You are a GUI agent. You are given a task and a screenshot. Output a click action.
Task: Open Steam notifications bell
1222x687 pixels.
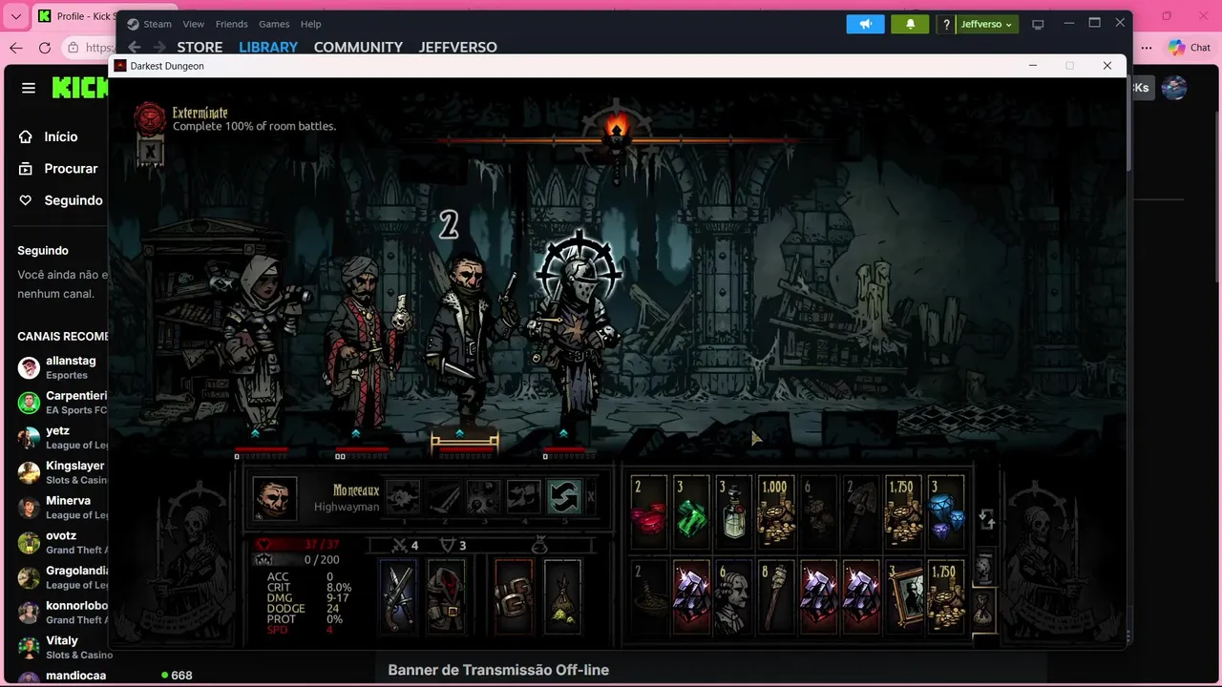click(x=910, y=24)
